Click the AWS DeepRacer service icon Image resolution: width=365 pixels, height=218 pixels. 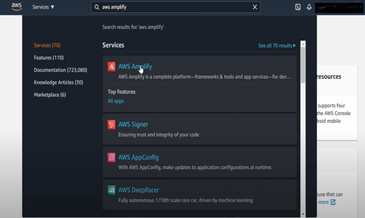pos(111,190)
